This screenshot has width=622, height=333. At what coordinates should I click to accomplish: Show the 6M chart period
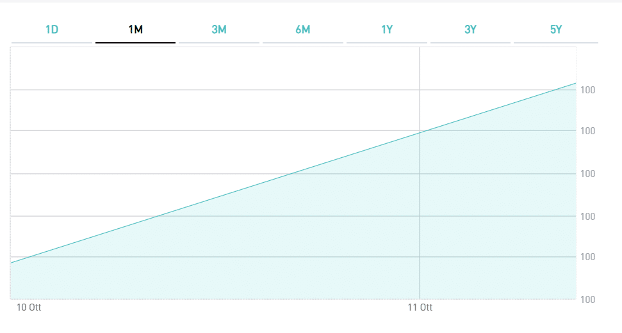click(x=303, y=29)
